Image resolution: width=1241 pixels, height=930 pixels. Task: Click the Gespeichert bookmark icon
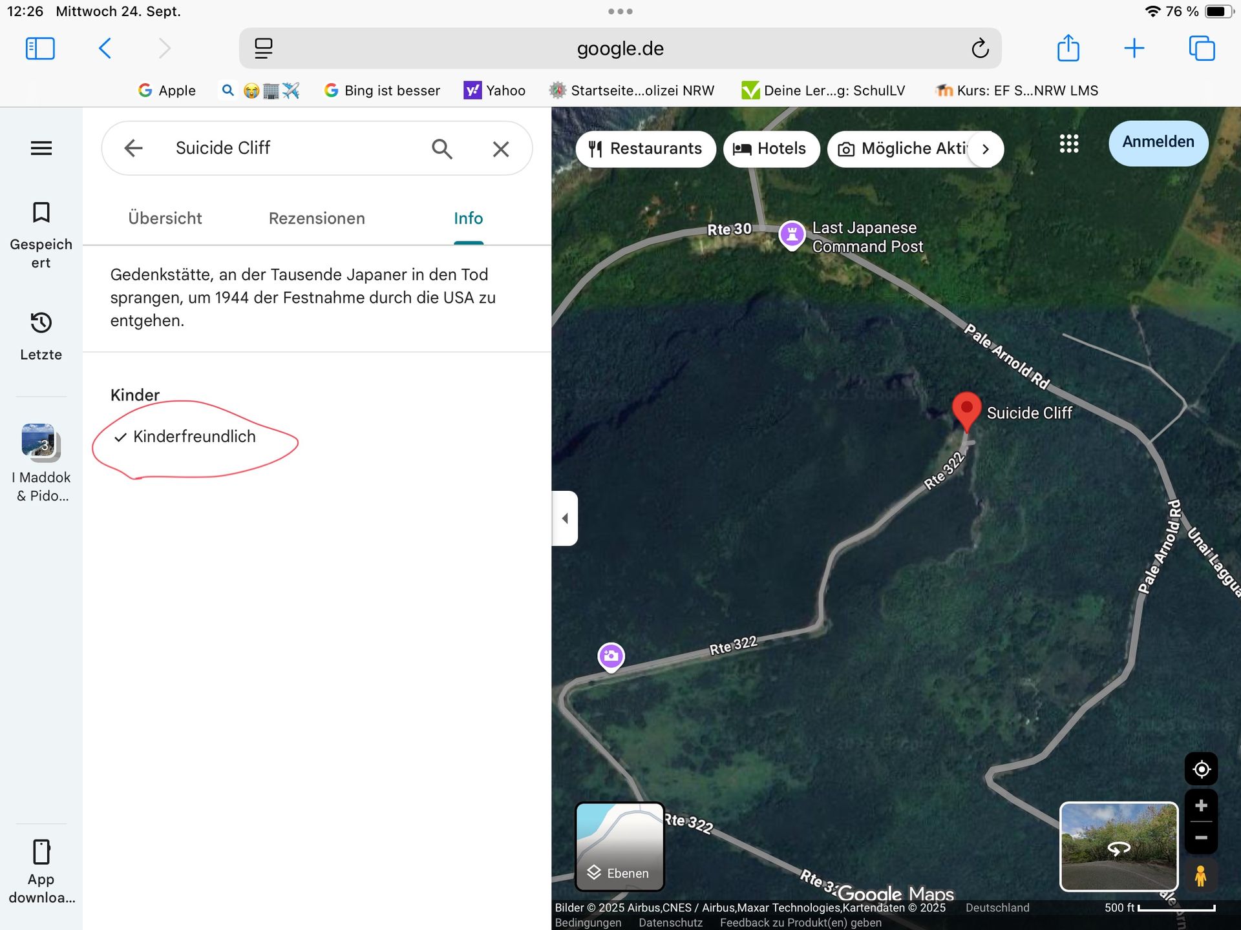[x=41, y=212]
